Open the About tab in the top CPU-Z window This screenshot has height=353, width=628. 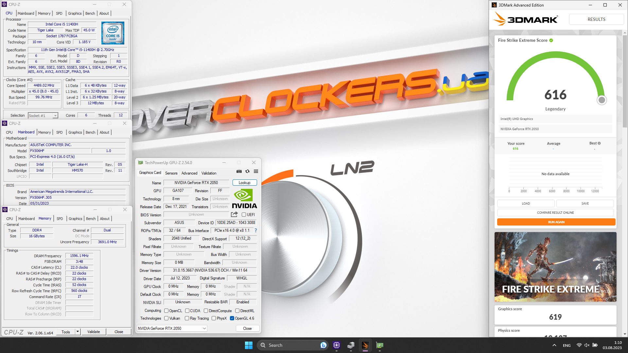tap(104, 13)
